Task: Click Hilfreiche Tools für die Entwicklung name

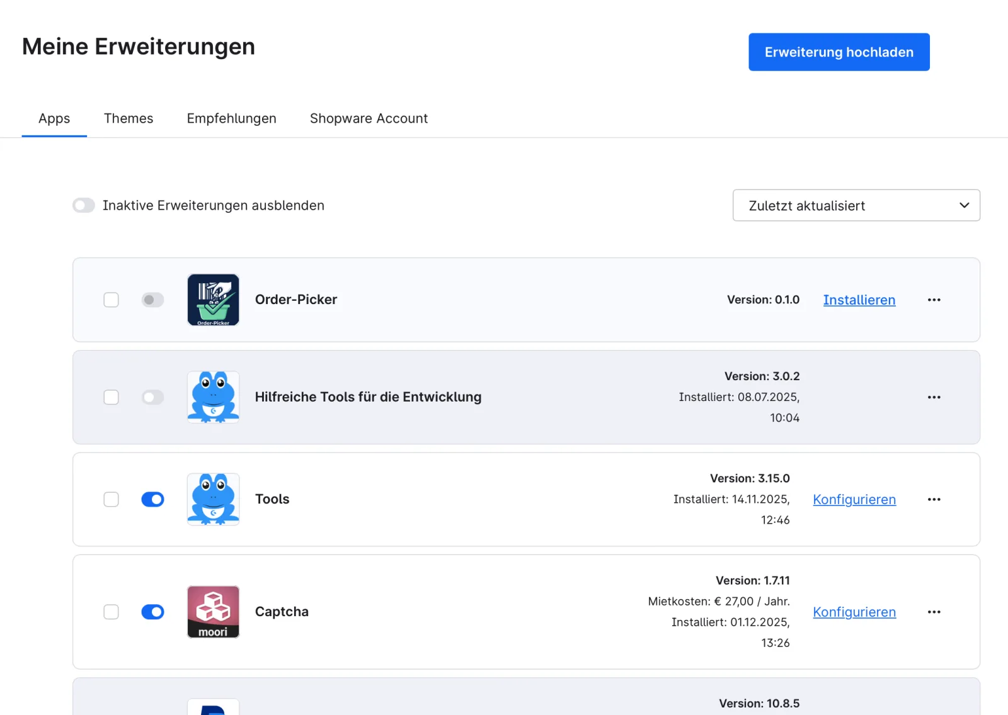Action: pyautogui.click(x=368, y=397)
